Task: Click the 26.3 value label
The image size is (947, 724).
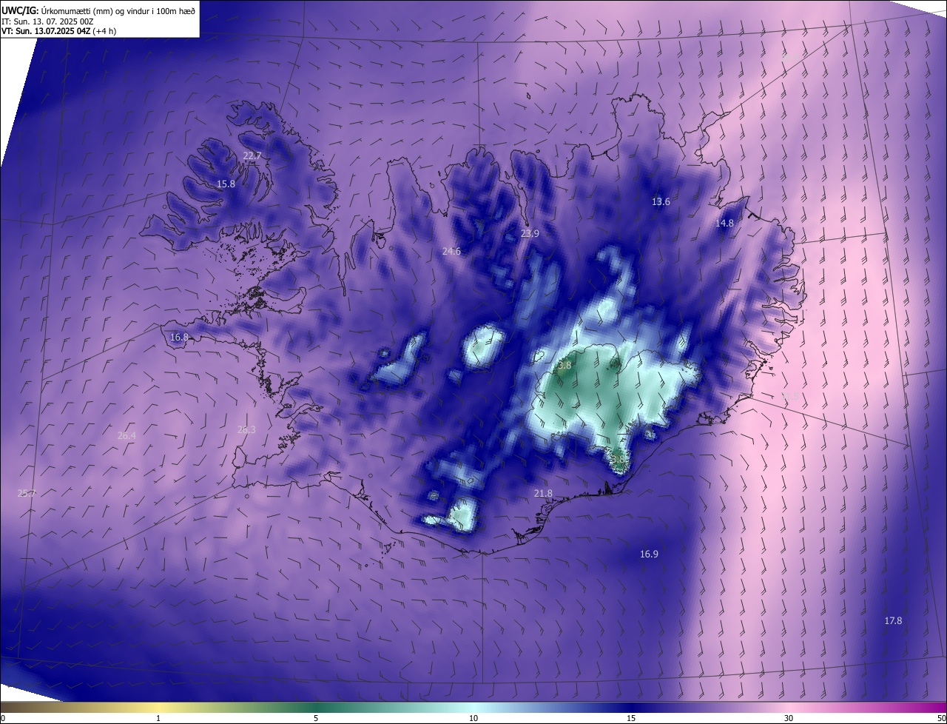Action: [x=246, y=429]
